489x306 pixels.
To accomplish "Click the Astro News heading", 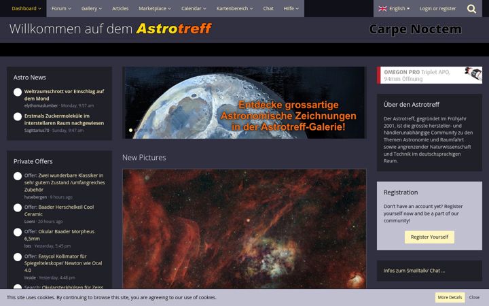I will coord(30,78).
